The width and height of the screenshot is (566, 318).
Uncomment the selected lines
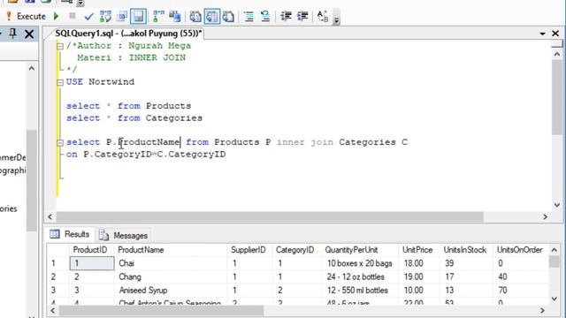[x=265, y=17]
